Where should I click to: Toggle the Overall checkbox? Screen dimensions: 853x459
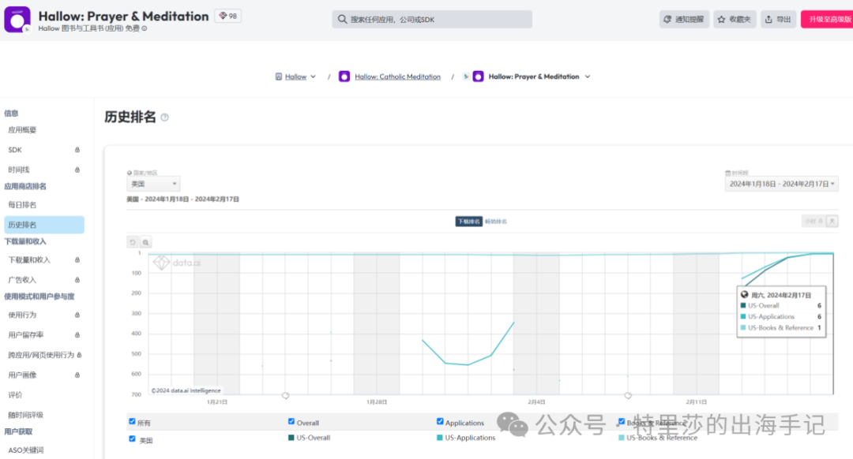coord(291,421)
